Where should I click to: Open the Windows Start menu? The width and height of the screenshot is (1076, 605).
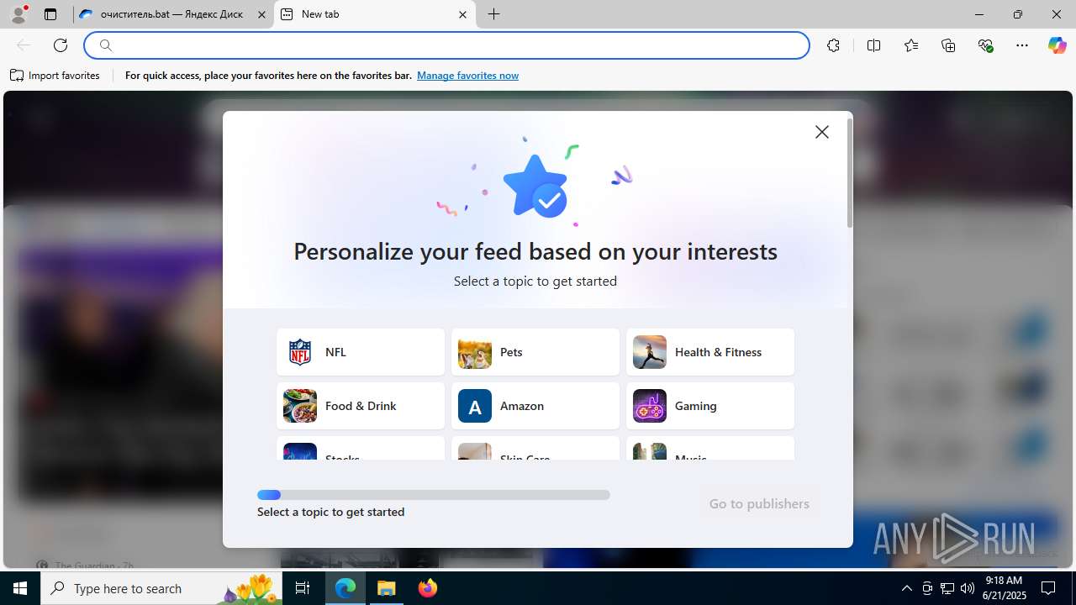click(20, 588)
